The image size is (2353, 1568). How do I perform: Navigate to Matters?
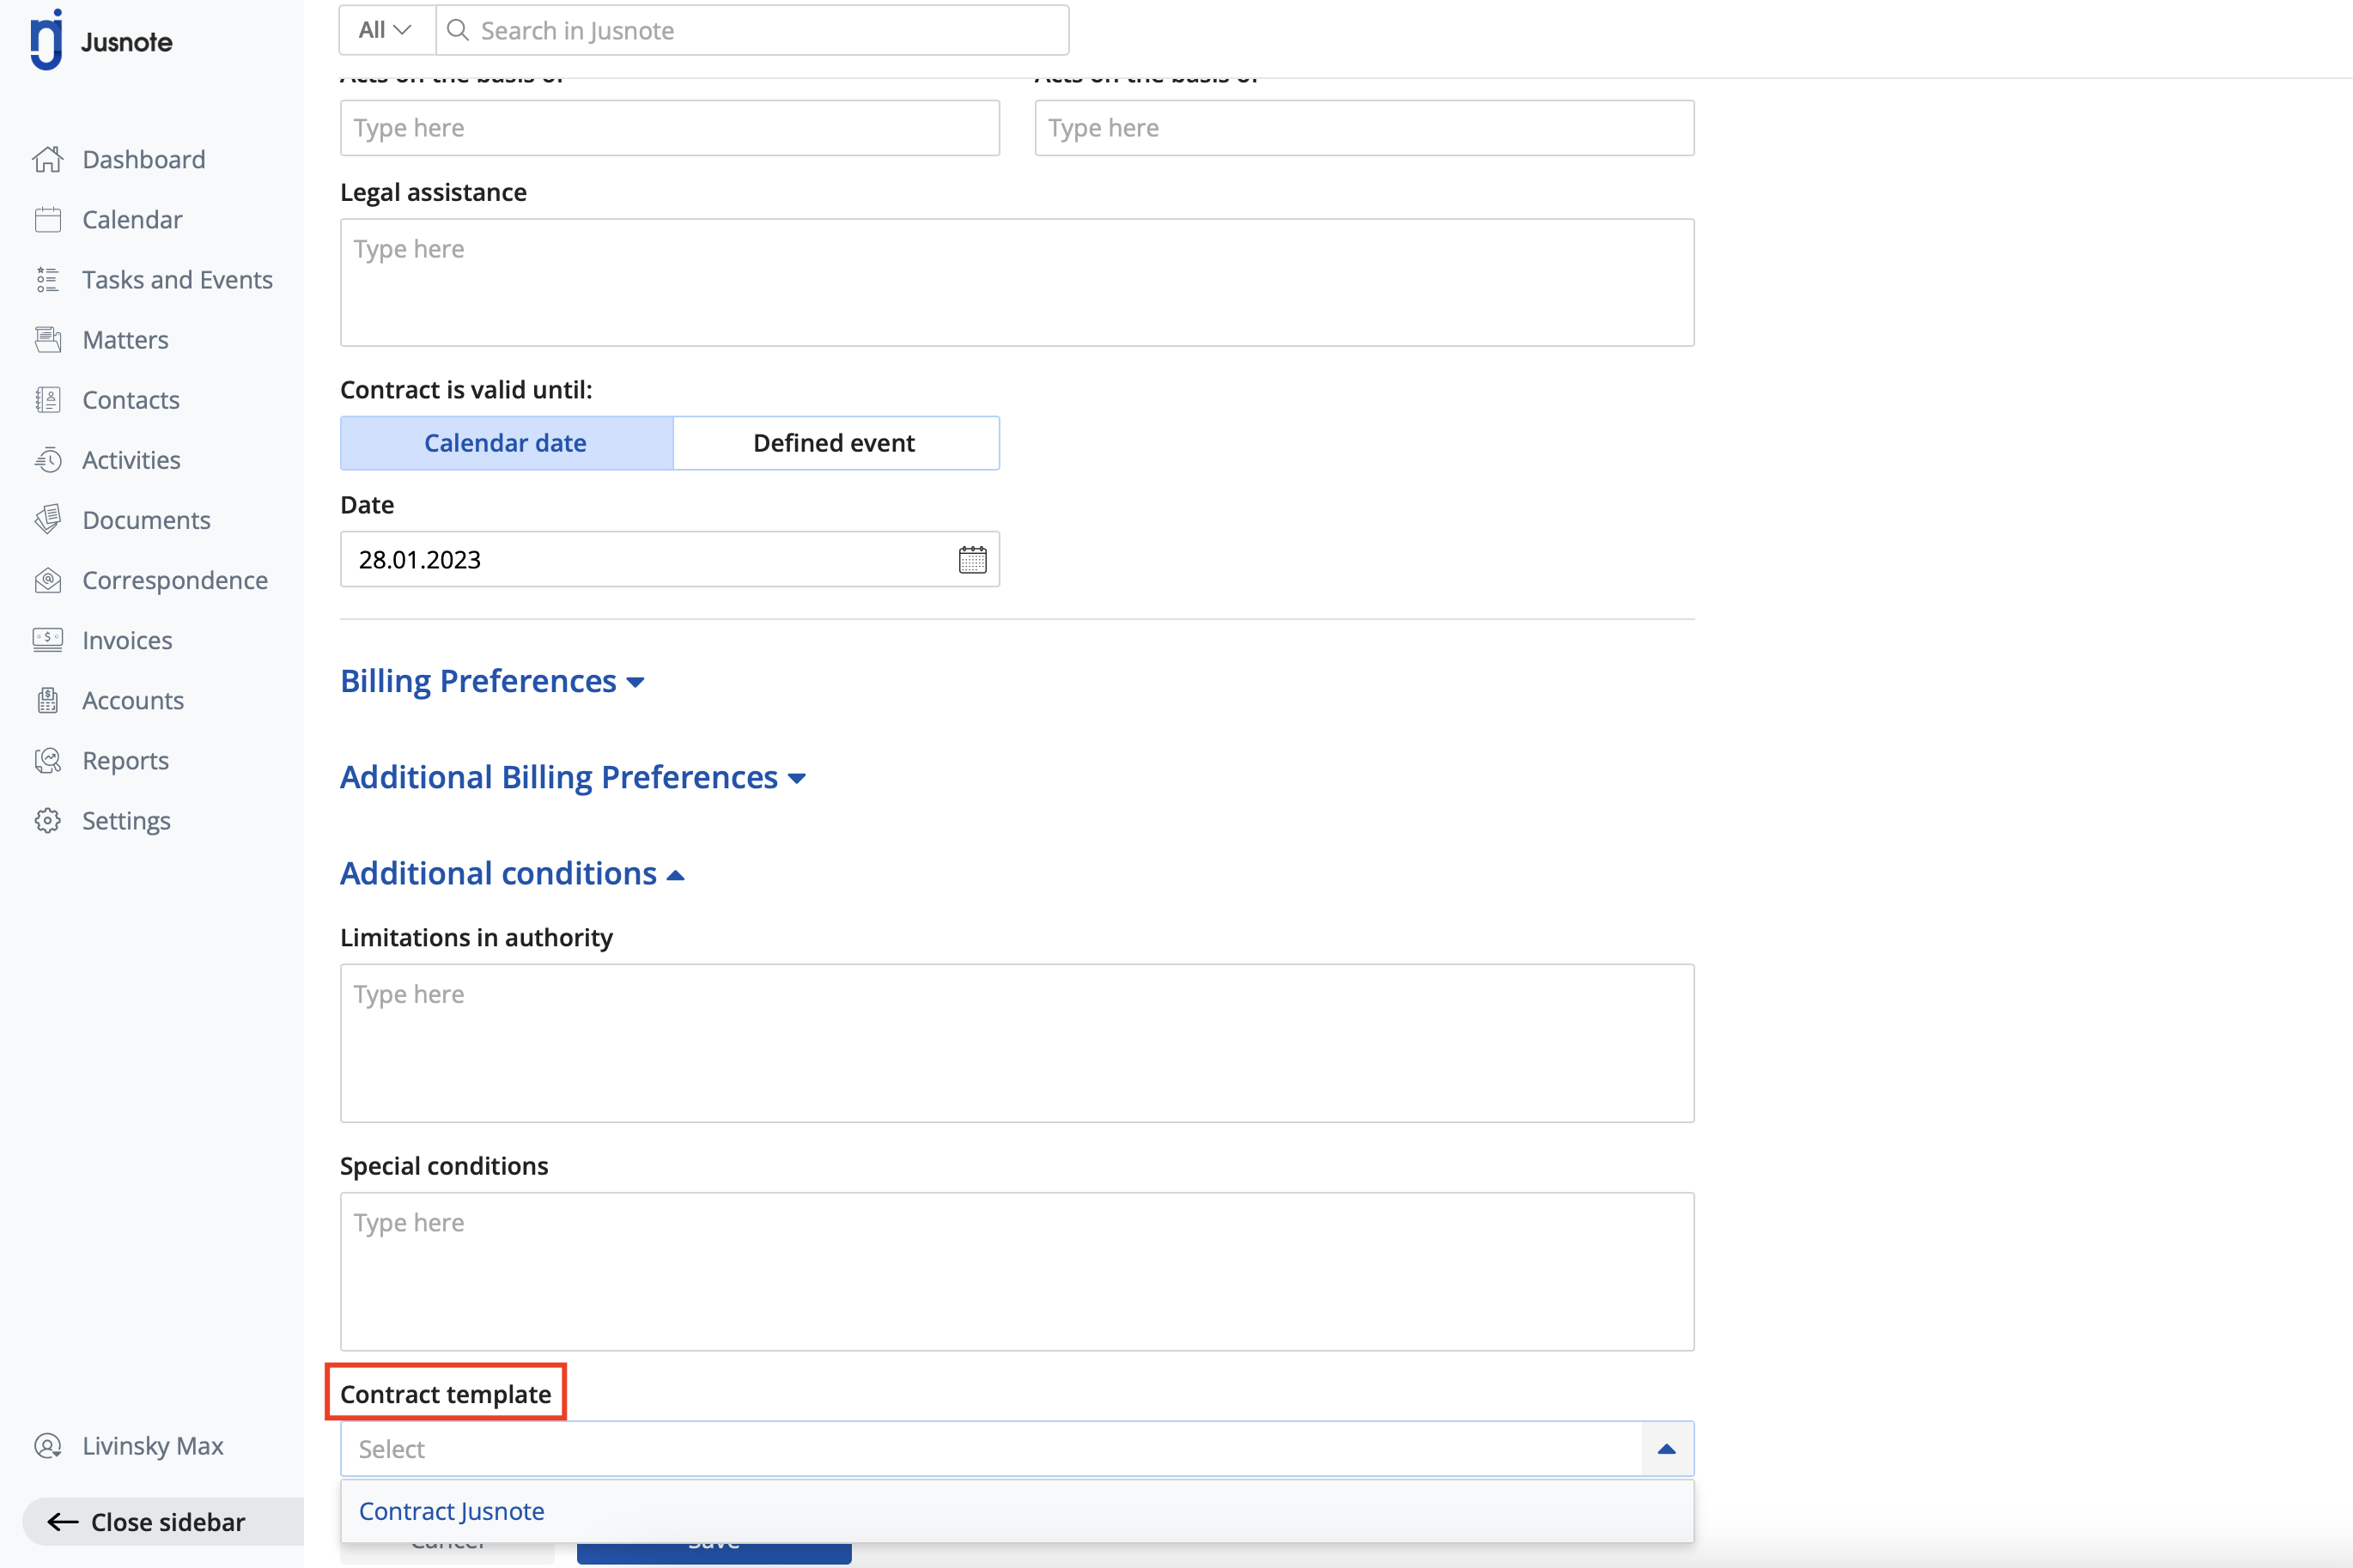(x=125, y=339)
